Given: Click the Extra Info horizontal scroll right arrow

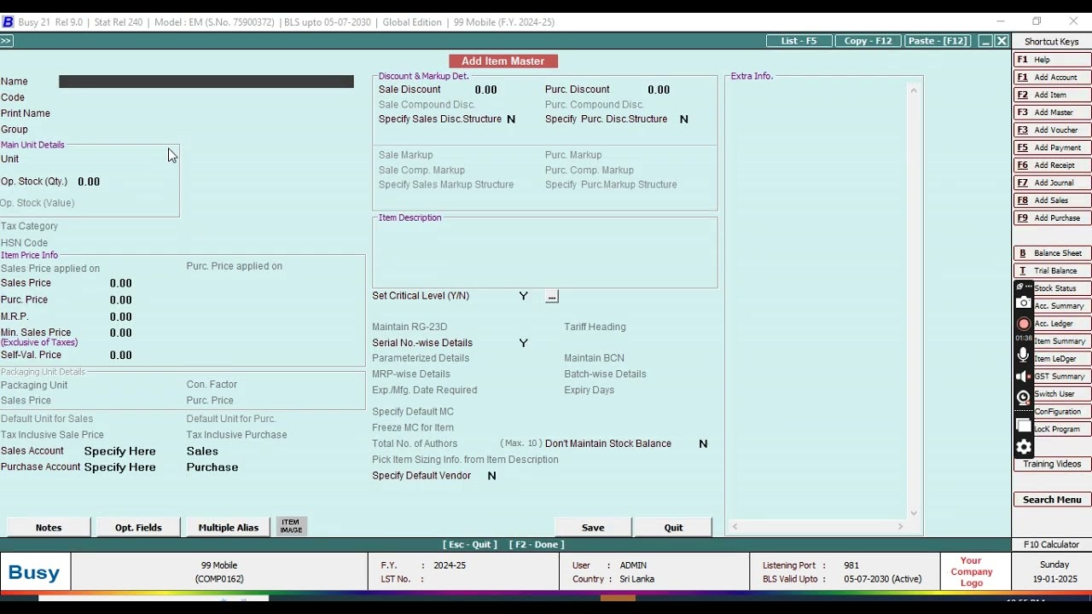Looking at the screenshot, I should pyautogui.click(x=900, y=527).
